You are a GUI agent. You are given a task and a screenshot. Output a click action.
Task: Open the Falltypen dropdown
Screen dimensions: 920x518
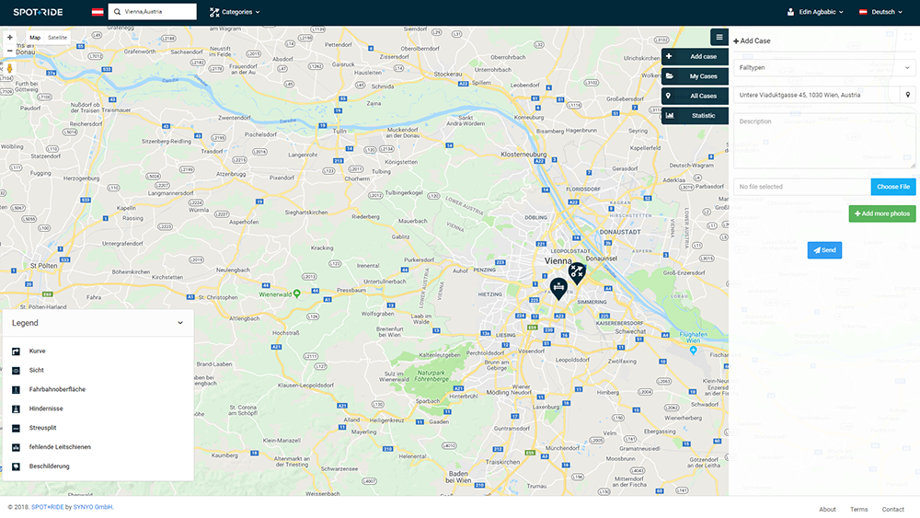point(823,67)
